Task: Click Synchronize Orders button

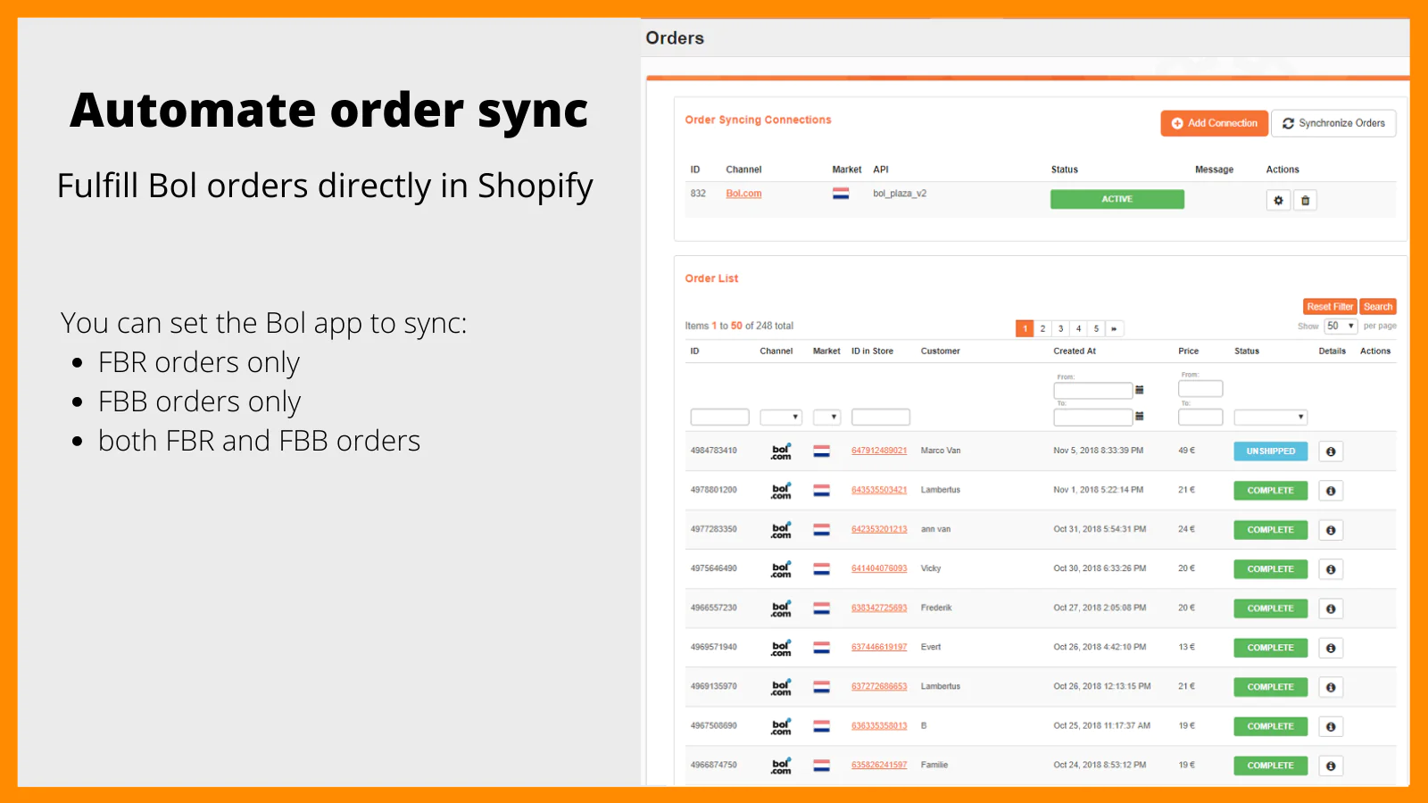Action: click(x=1333, y=123)
